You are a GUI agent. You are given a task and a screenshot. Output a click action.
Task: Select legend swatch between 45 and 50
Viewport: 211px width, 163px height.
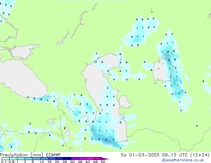pos(98,159)
